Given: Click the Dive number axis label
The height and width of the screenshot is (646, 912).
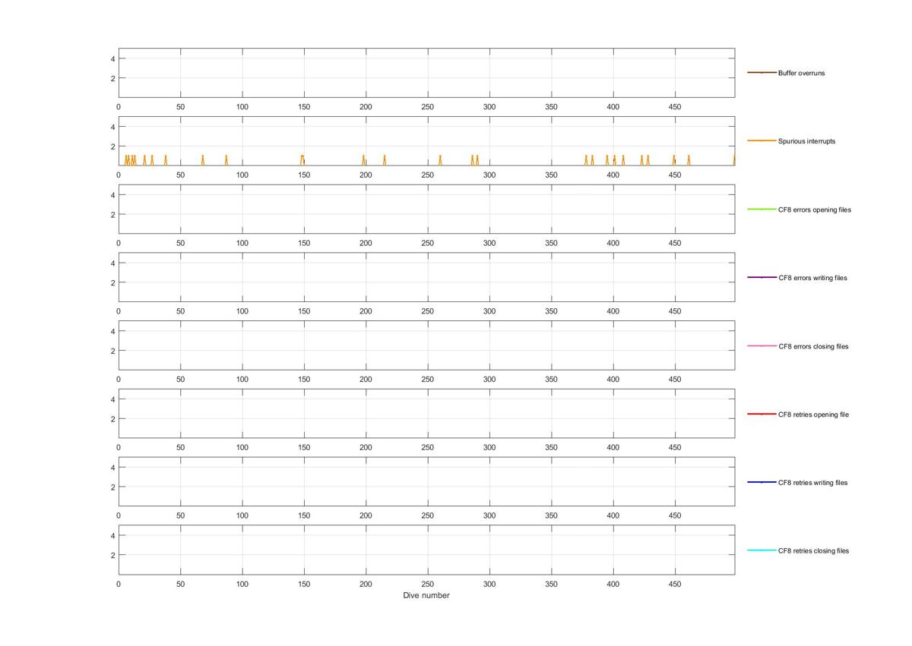Looking at the screenshot, I should 426,595.
